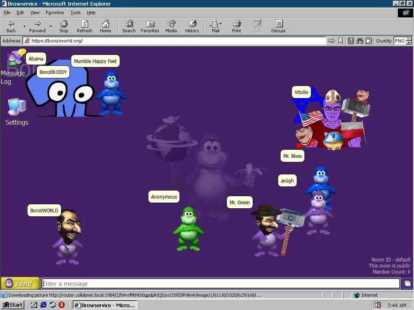
Task: Click the blue Mumble Happy Feet Bonzi
Action: tap(111, 93)
